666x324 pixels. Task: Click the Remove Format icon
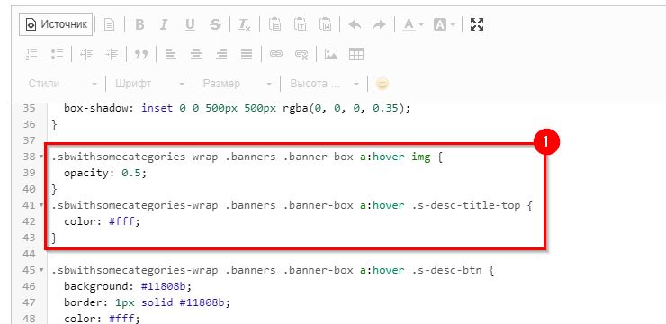pyautogui.click(x=244, y=24)
